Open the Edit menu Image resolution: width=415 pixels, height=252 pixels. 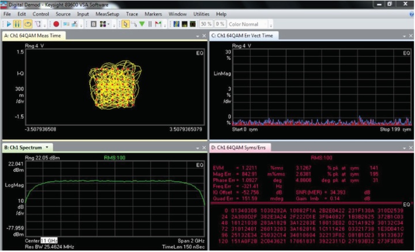click(22, 14)
